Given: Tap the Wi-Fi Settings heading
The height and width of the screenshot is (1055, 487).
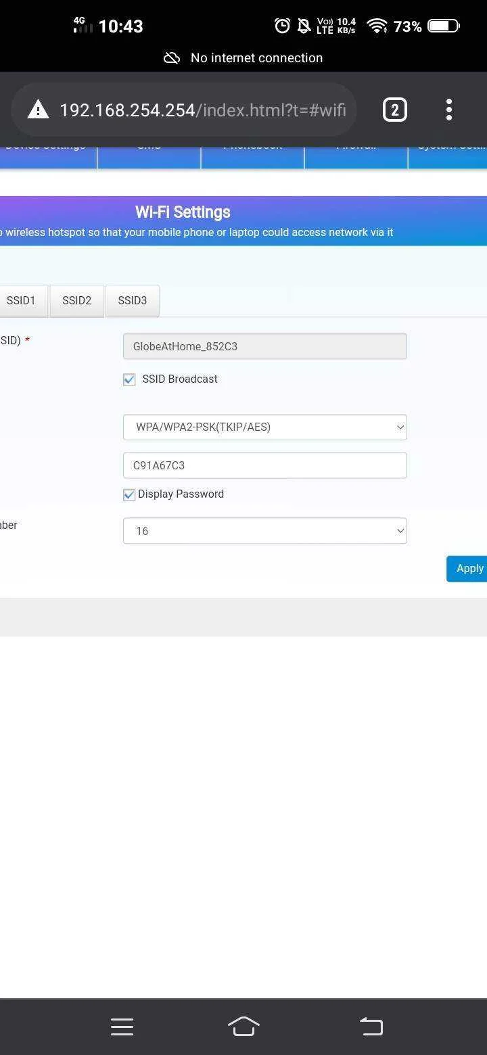Looking at the screenshot, I should (x=183, y=212).
